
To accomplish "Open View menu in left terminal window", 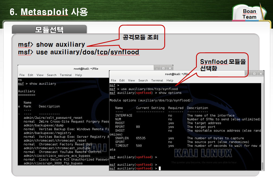I will 40,75.
